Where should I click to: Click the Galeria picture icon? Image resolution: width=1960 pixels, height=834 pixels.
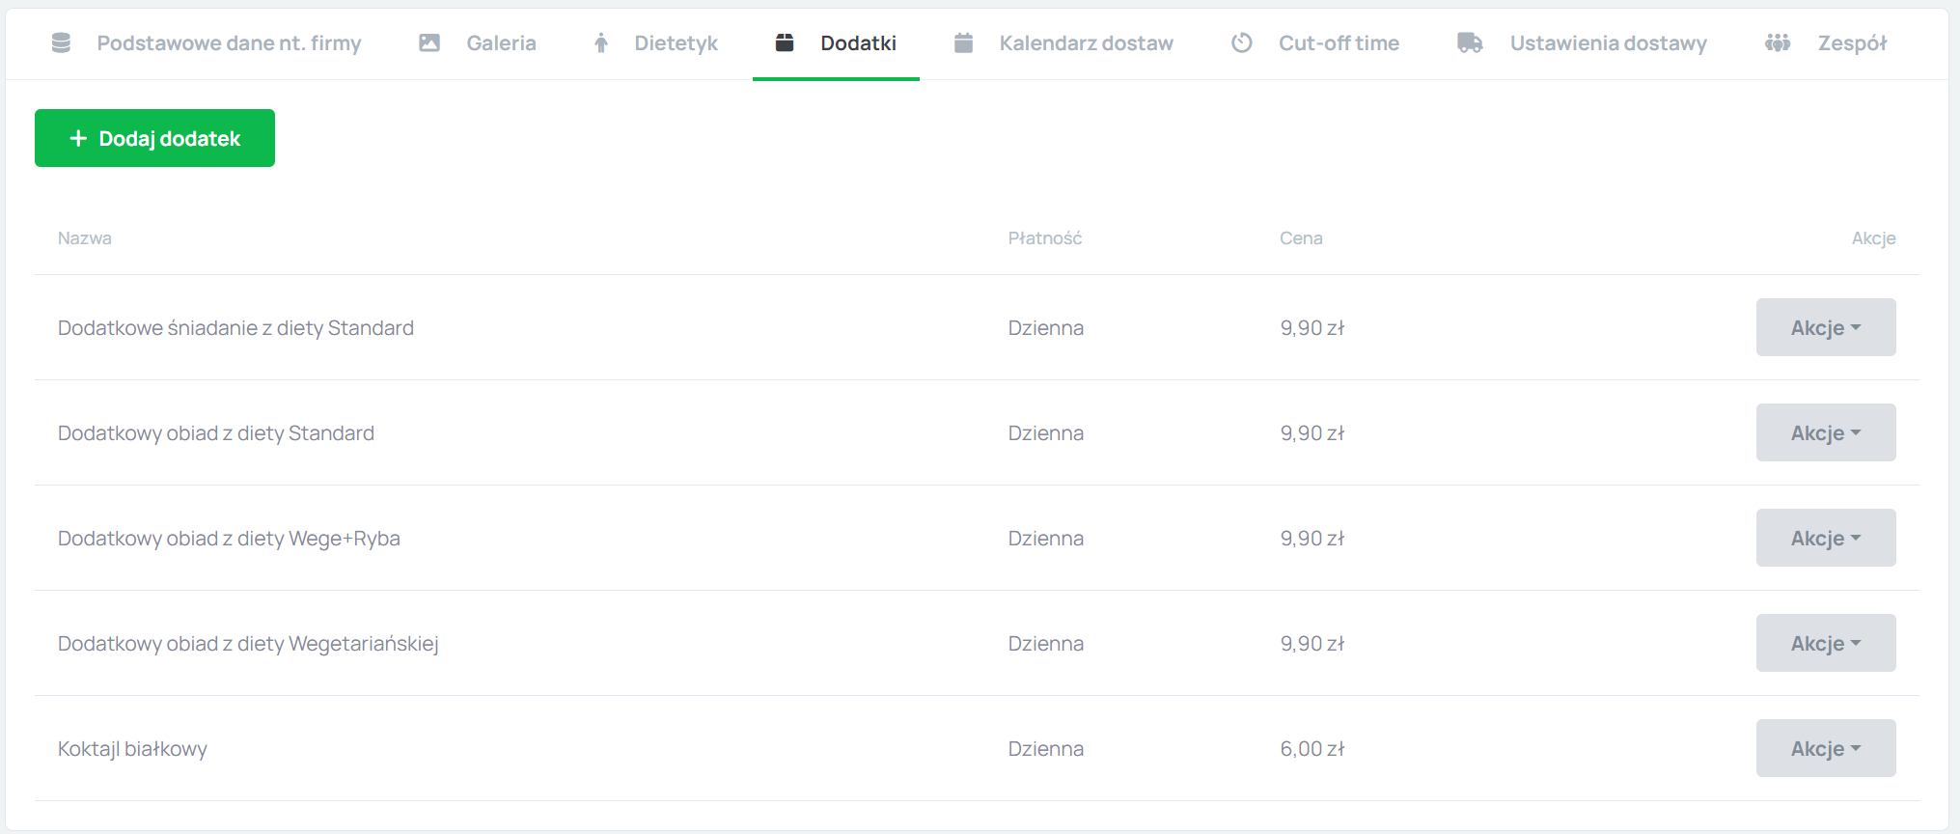(429, 42)
